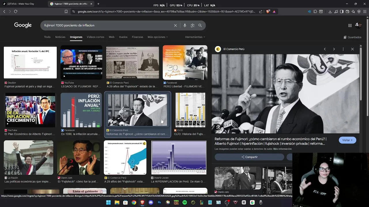The width and height of the screenshot is (369, 207).
Task: Open Clarín related image in preview panel
Action: (238, 178)
